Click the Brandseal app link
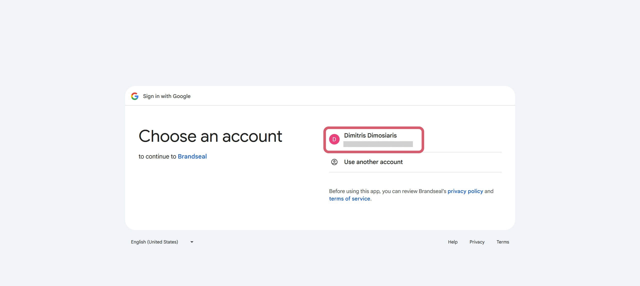The width and height of the screenshot is (640, 286). [x=192, y=156]
